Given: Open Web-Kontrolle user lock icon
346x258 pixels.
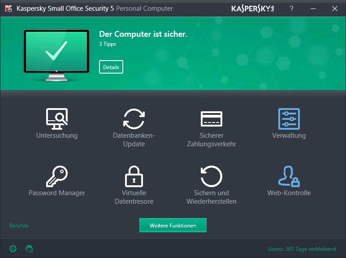Looking at the screenshot, I should tap(289, 176).
